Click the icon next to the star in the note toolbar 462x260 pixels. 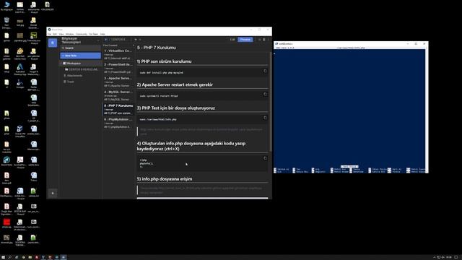click(x=140, y=40)
